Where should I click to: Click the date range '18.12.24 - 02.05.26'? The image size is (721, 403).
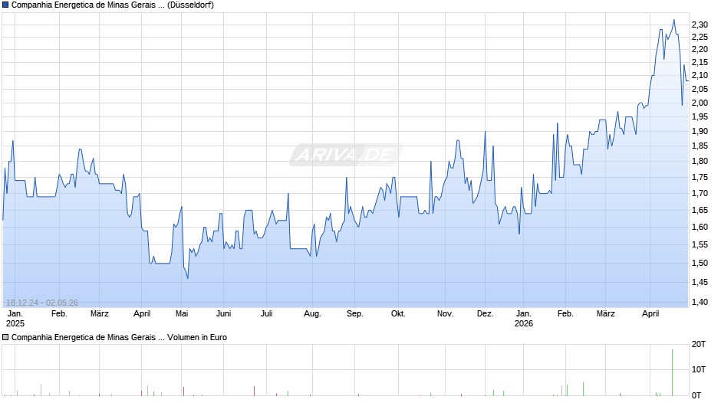[42, 303]
